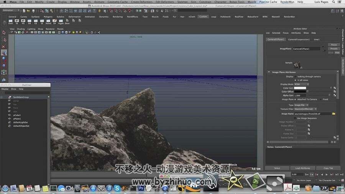Select 'Fixed' image plane option

[x=320, y=99]
